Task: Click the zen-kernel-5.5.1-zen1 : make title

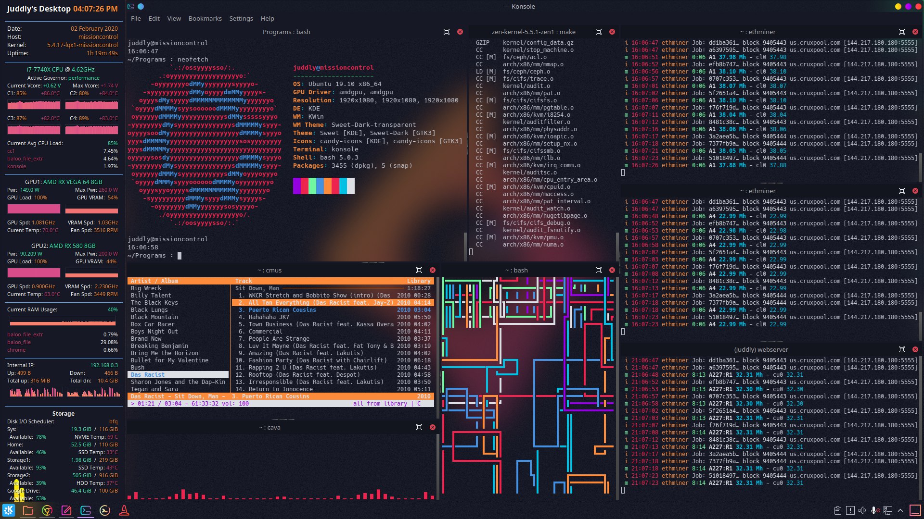Action: [x=534, y=32]
